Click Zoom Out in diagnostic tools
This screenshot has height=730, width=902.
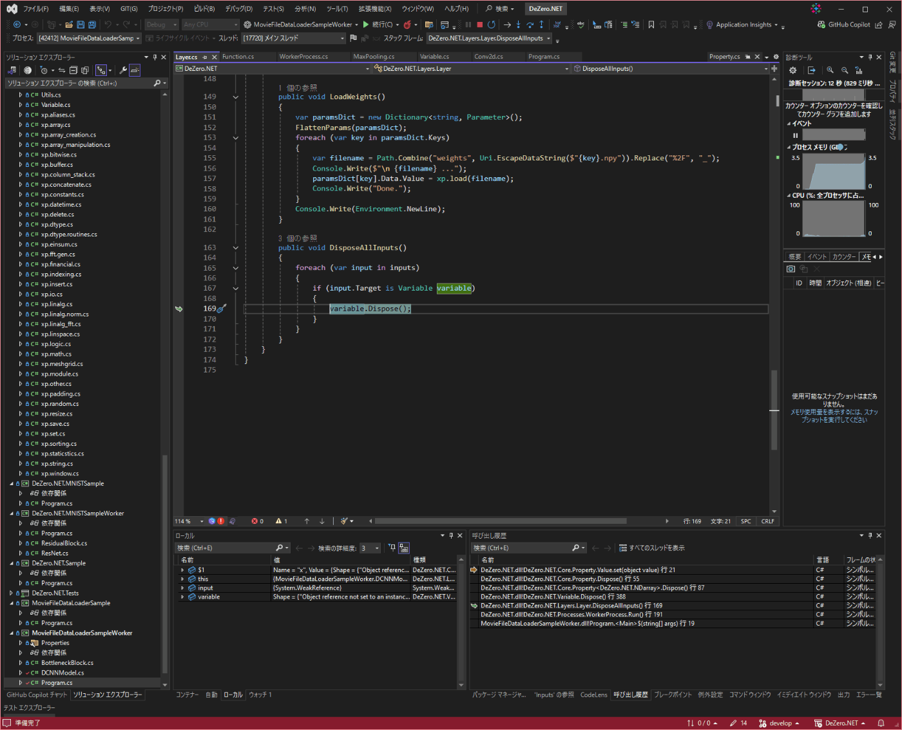pos(845,70)
